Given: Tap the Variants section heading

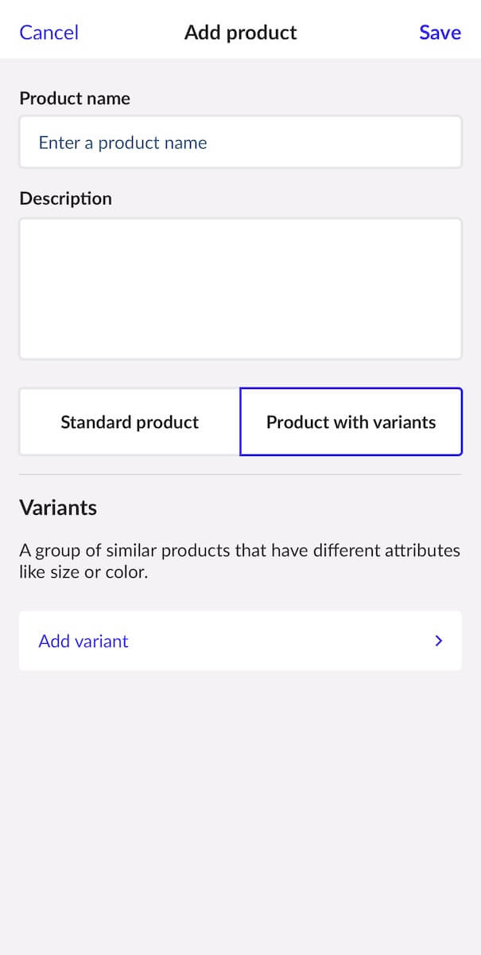Looking at the screenshot, I should pos(58,507).
